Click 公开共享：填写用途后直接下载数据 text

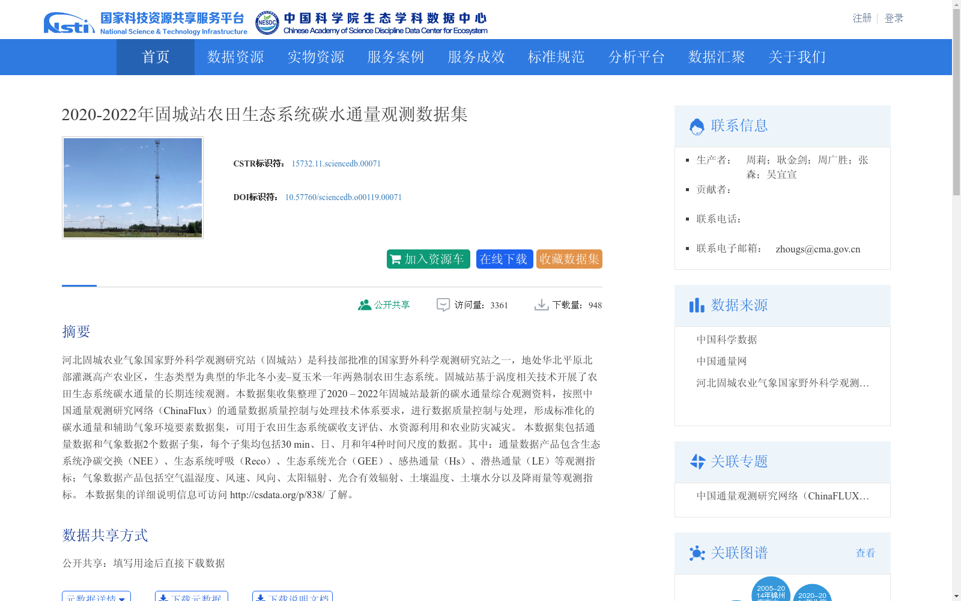click(144, 563)
